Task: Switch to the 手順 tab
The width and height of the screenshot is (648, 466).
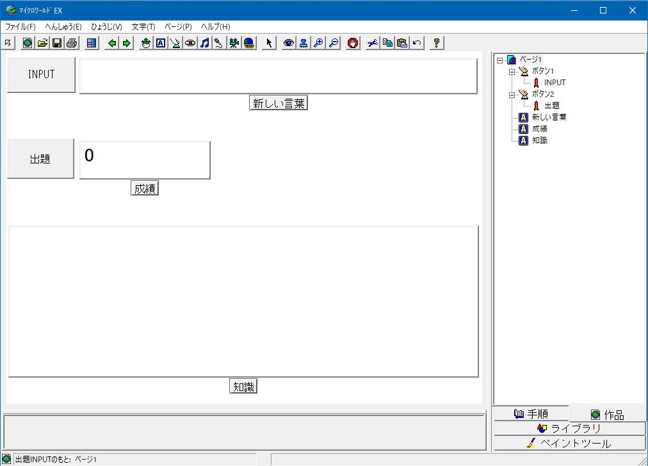Action: pyautogui.click(x=531, y=414)
